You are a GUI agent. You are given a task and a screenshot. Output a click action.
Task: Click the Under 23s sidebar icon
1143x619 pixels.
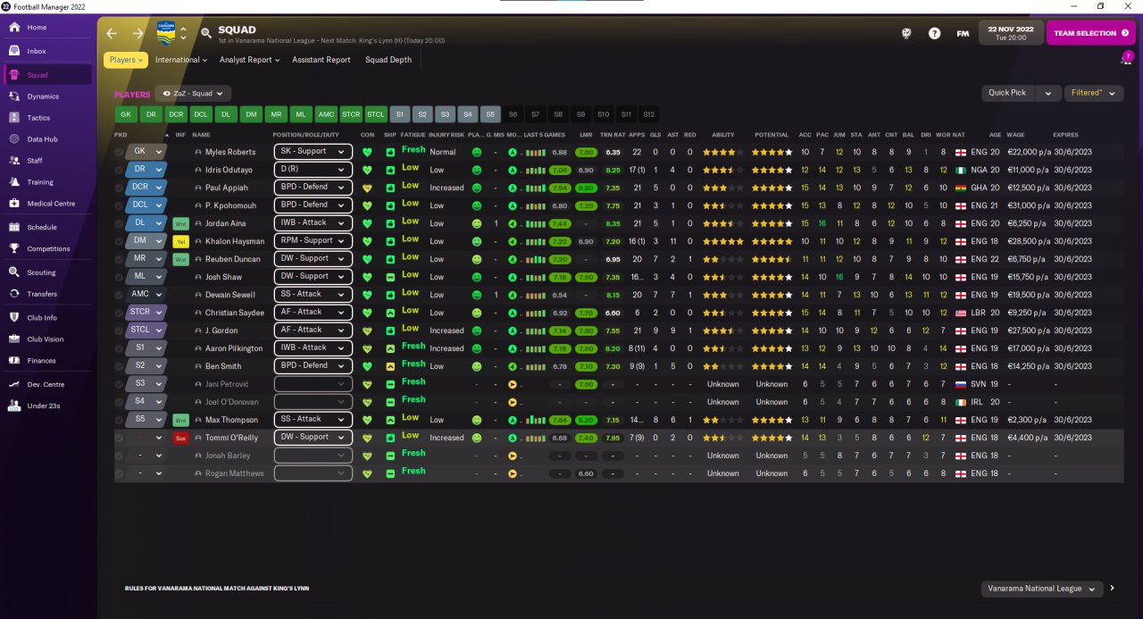click(14, 406)
